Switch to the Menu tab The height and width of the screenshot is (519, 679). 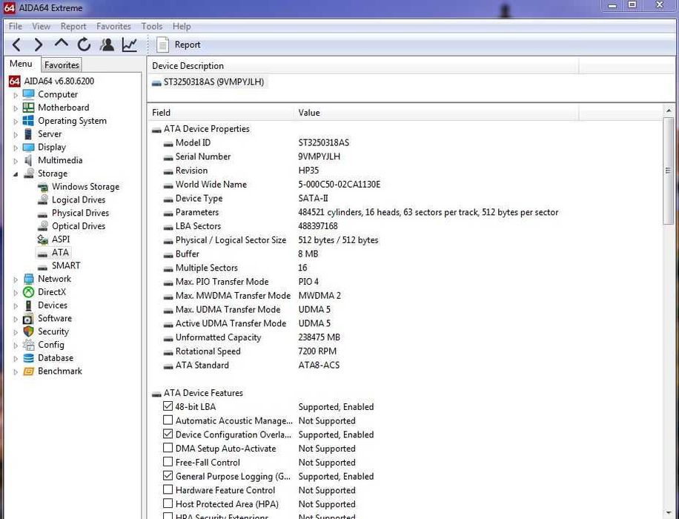[21, 64]
